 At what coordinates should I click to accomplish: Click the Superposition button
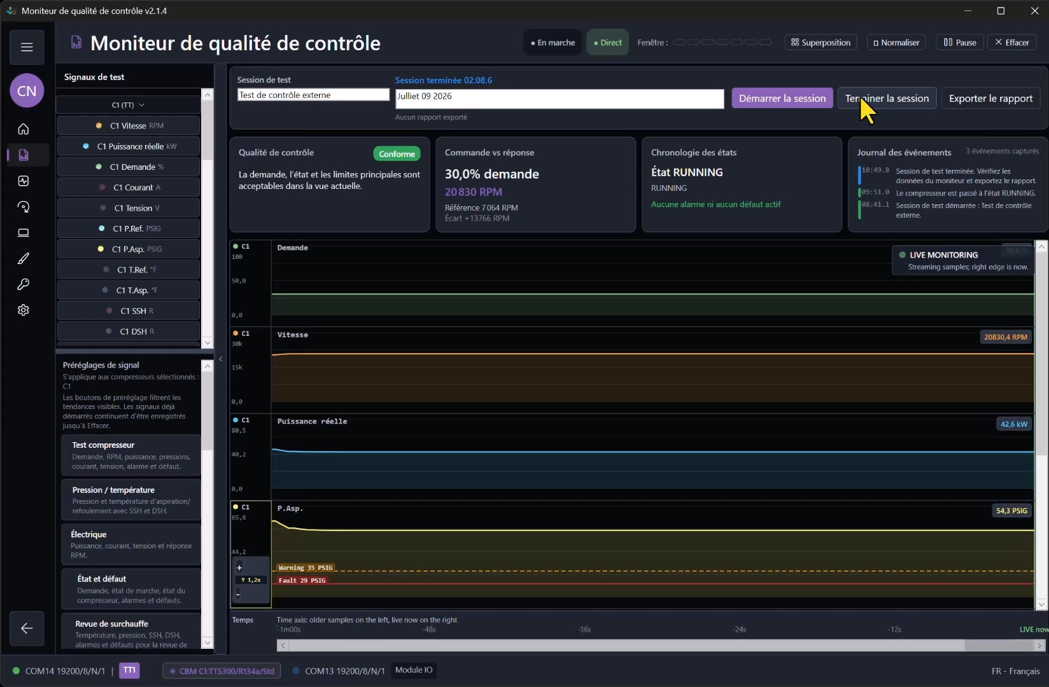click(820, 43)
